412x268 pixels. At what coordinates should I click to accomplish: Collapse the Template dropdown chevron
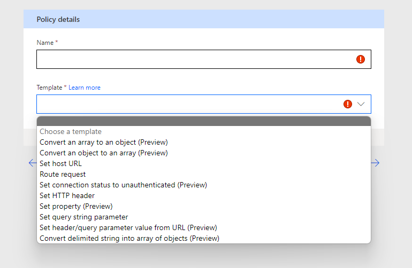click(x=361, y=104)
